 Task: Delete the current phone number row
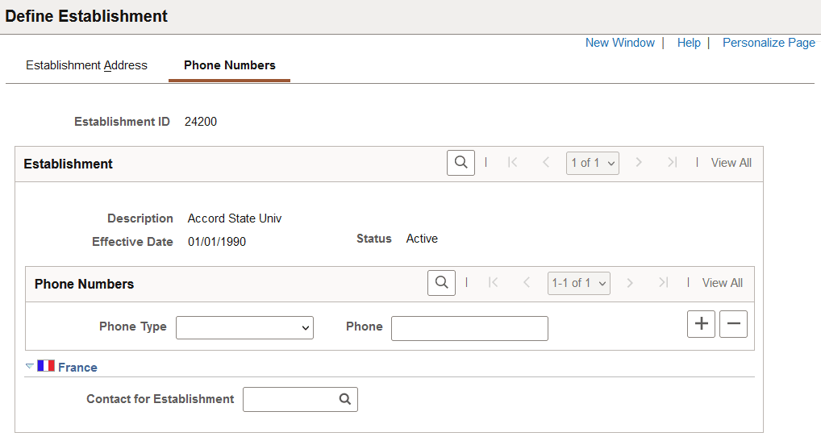(x=733, y=324)
